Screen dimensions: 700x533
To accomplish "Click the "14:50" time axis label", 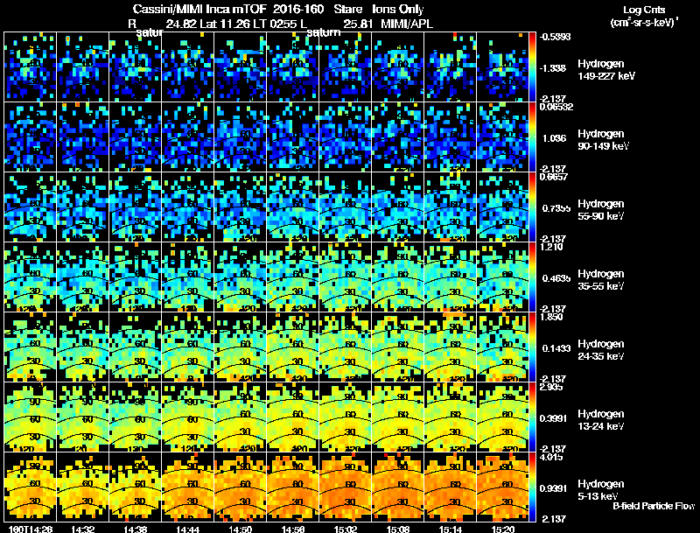I will (x=240, y=529).
